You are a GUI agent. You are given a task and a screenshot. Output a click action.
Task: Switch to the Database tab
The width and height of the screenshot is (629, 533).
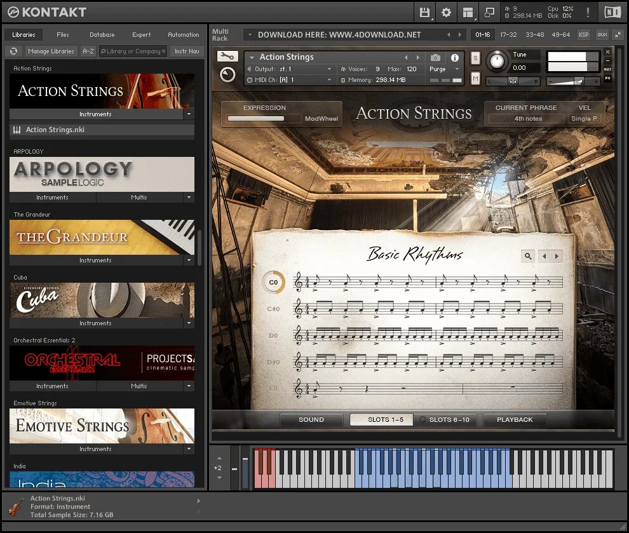pos(102,35)
